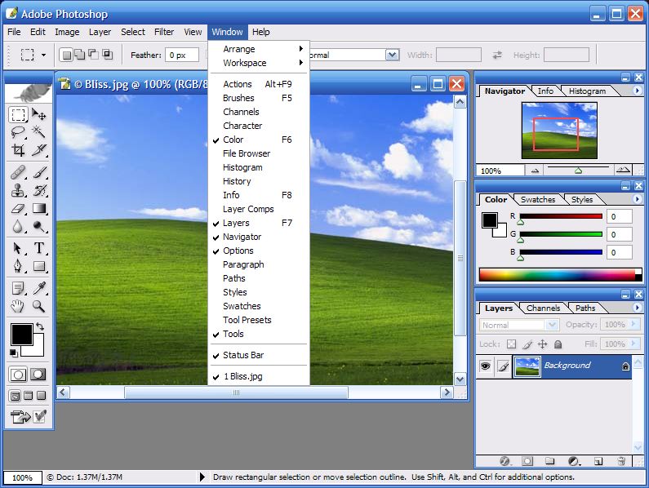649x488 pixels.
Task: Select the Hand tool
Action: 18,306
